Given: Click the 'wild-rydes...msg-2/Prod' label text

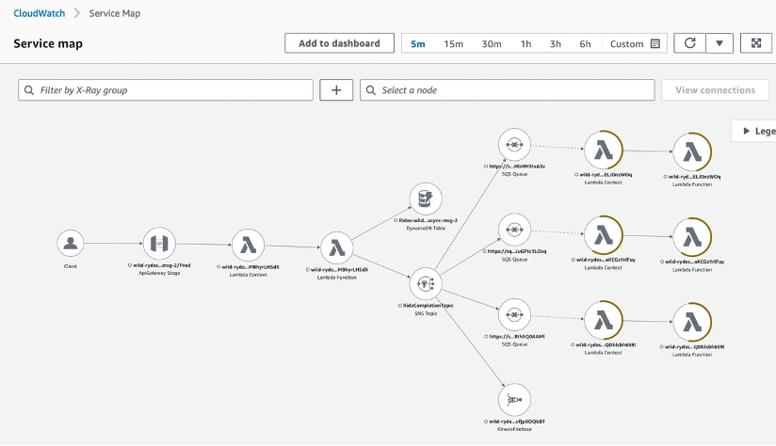Looking at the screenshot, I should (x=162, y=265).
